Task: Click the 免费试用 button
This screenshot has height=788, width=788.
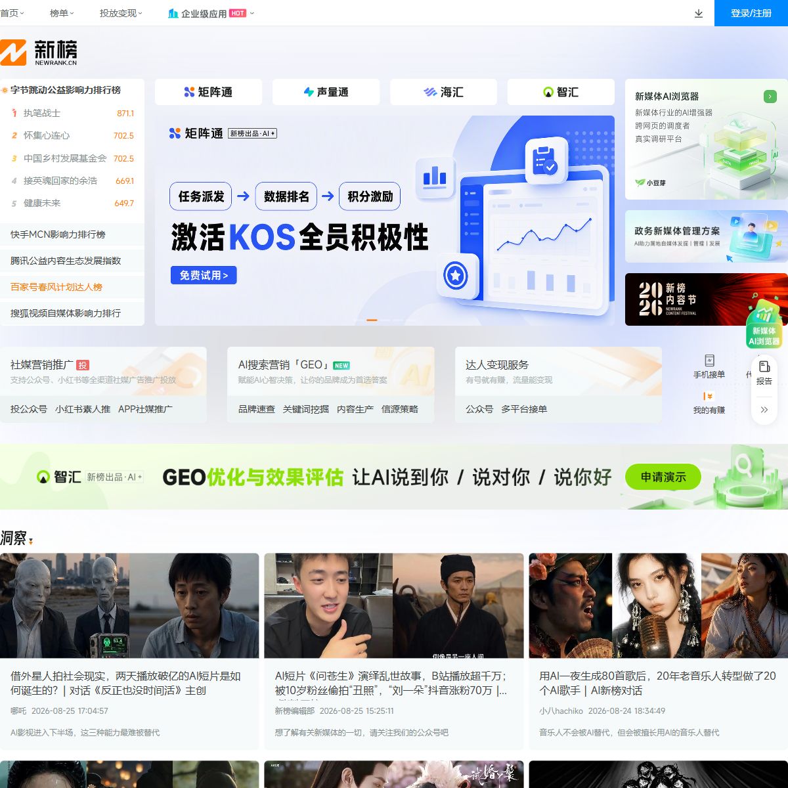Action: coord(204,275)
